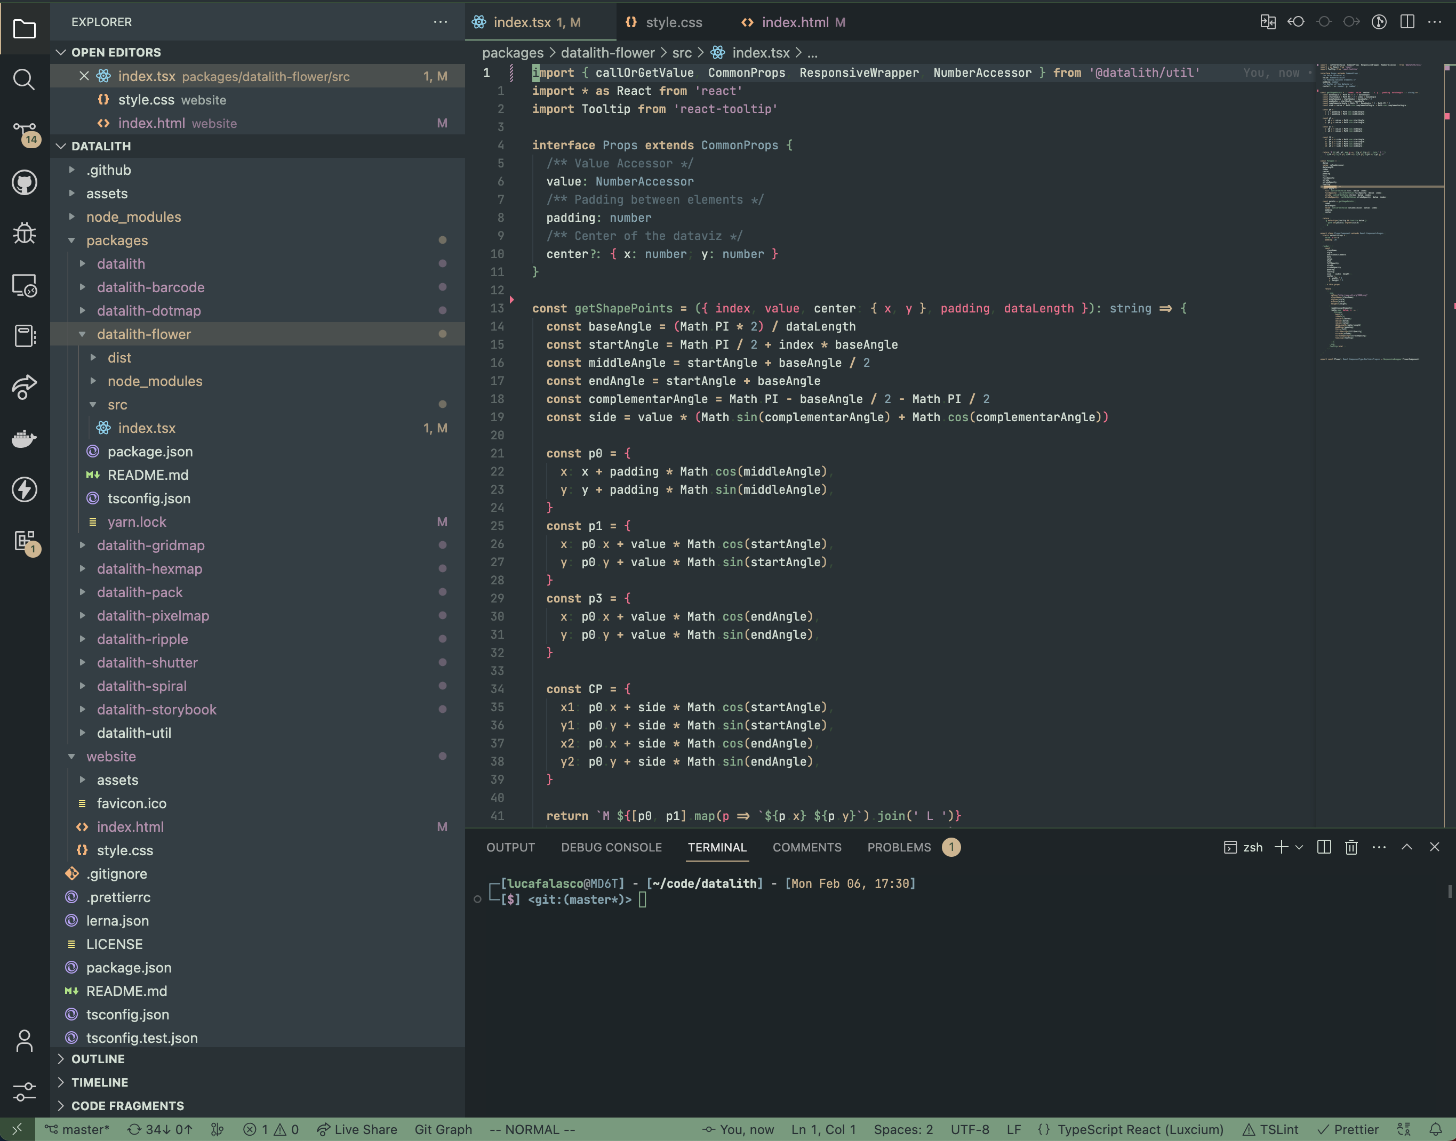The height and width of the screenshot is (1141, 1456).
Task: Open the new terminal profile dropdown arrow
Action: pyautogui.click(x=1299, y=847)
